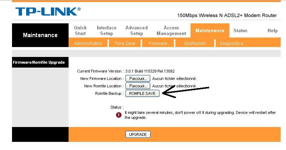This screenshot has width=286, height=150.
Task: Select the Firmware submenu
Action: (158, 44)
